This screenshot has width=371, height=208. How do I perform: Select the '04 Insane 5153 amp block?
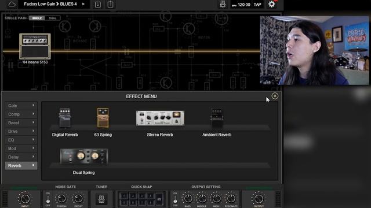[x=35, y=46]
